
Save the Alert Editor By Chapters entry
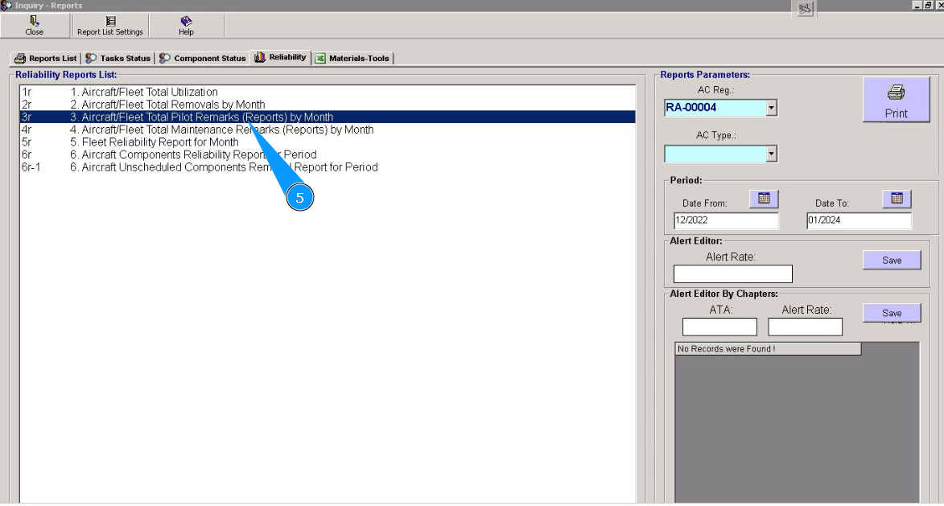pyautogui.click(x=892, y=313)
